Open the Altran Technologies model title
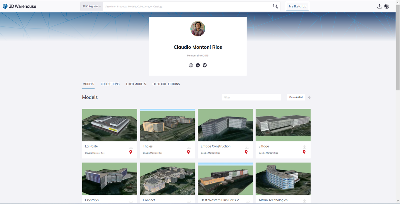This screenshot has height=204, width=400. [x=273, y=200]
